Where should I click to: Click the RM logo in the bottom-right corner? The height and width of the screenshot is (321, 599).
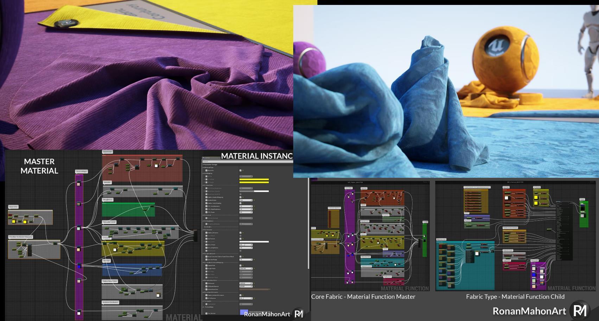pos(580,310)
